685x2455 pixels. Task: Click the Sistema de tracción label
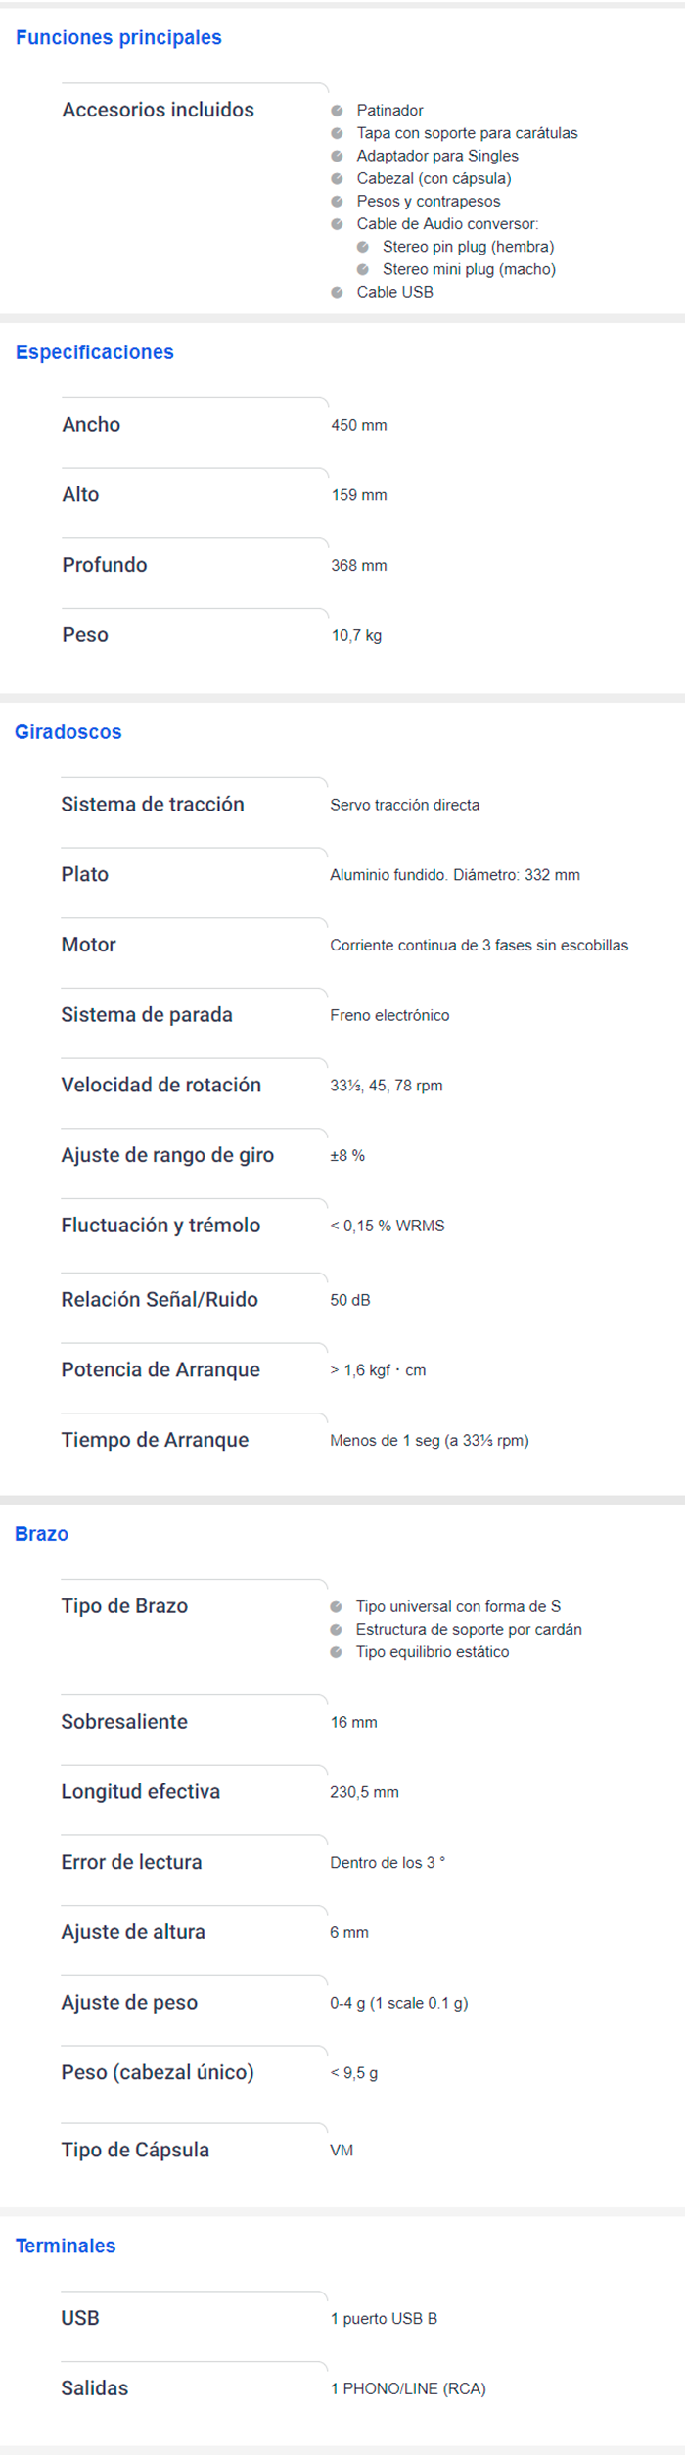point(153,805)
